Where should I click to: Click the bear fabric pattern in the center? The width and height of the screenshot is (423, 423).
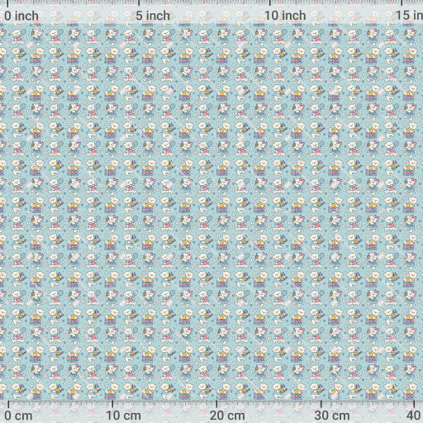tap(211, 211)
